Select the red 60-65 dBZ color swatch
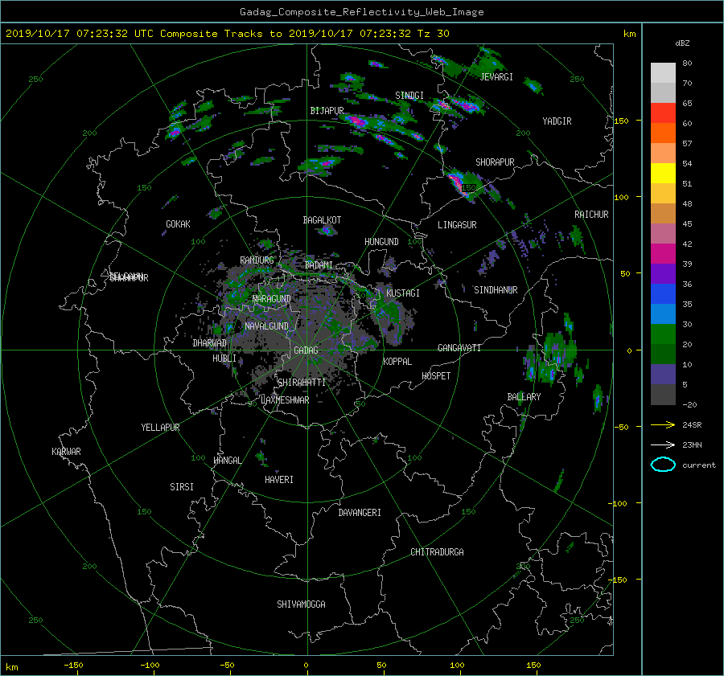The height and width of the screenshot is (676, 724). [x=663, y=113]
